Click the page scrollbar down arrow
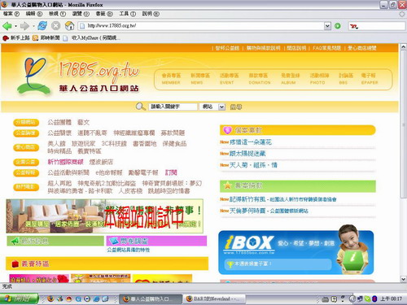This screenshot has width=407, height=305. point(403,279)
